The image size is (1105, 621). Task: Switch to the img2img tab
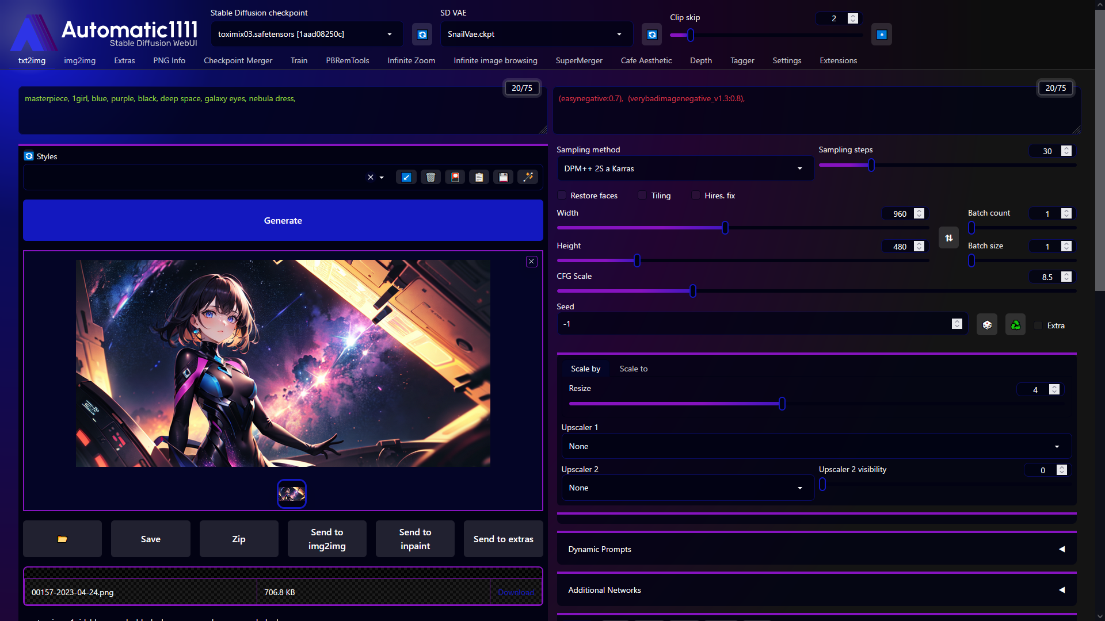(x=79, y=60)
